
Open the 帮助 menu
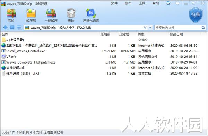click(x=156, y=3)
